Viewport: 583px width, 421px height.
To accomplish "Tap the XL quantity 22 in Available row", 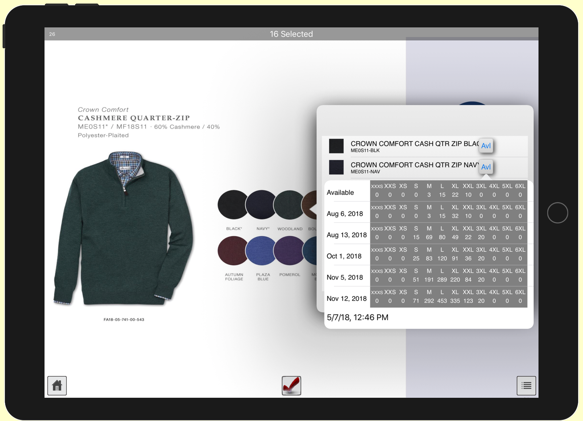I will click(x=455, y=195).
